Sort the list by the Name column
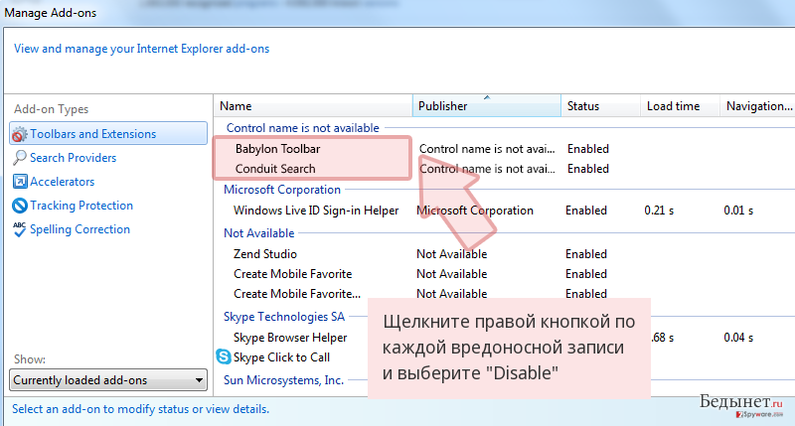The height and width of the screenshot is (426, 795). 313,106
